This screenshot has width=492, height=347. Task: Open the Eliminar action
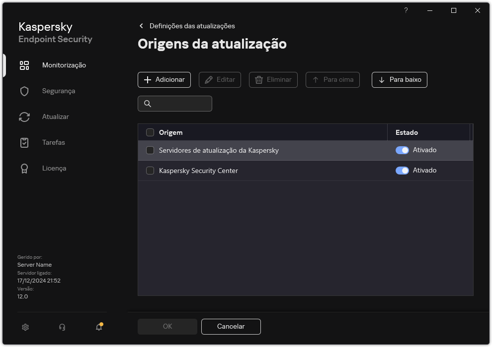273,80
